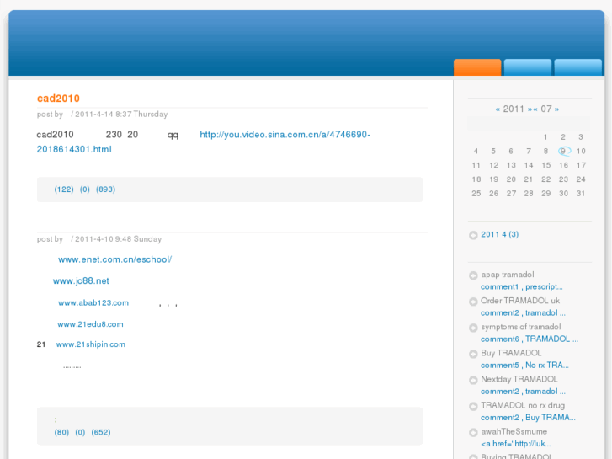
Task: Open comment2 link under Order TRAMADOL uk
Action: (x=523, y=313)
